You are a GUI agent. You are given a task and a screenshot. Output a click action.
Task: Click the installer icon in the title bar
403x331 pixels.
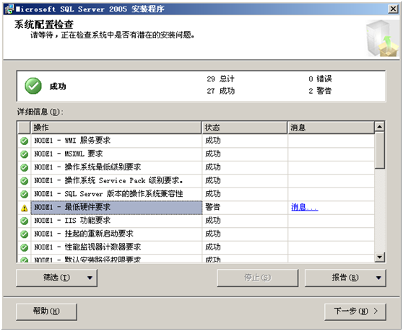[9, 9]
